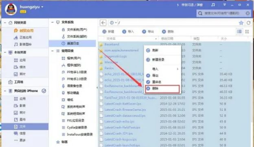This screenshot has width=254, height=147.
Task: Clear the search field
Action: 247,13
